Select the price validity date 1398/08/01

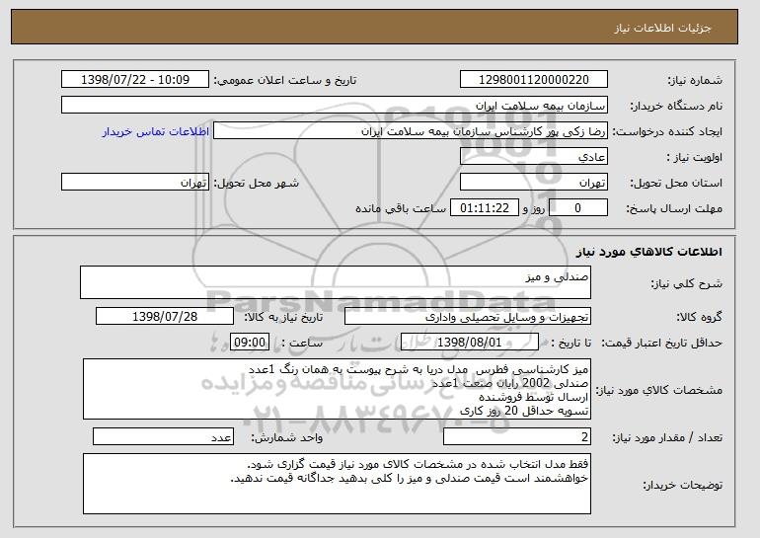[470, 343]
